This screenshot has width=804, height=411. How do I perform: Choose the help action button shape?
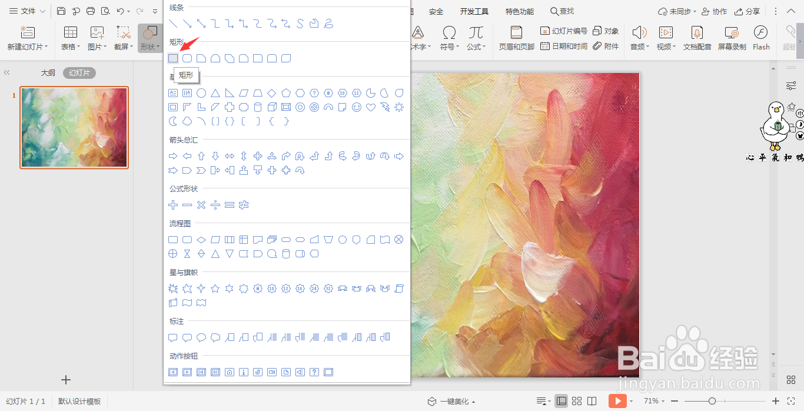coord(314,372)
